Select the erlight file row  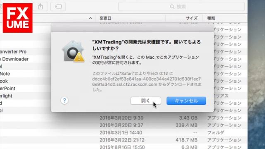click(x=26, y=96)
